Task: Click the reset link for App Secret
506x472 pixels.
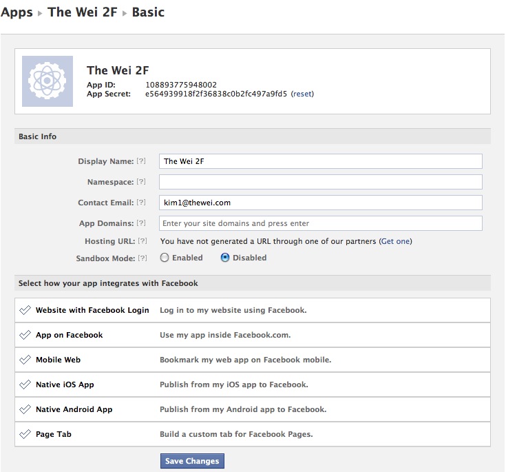Action: click(302, 94)
